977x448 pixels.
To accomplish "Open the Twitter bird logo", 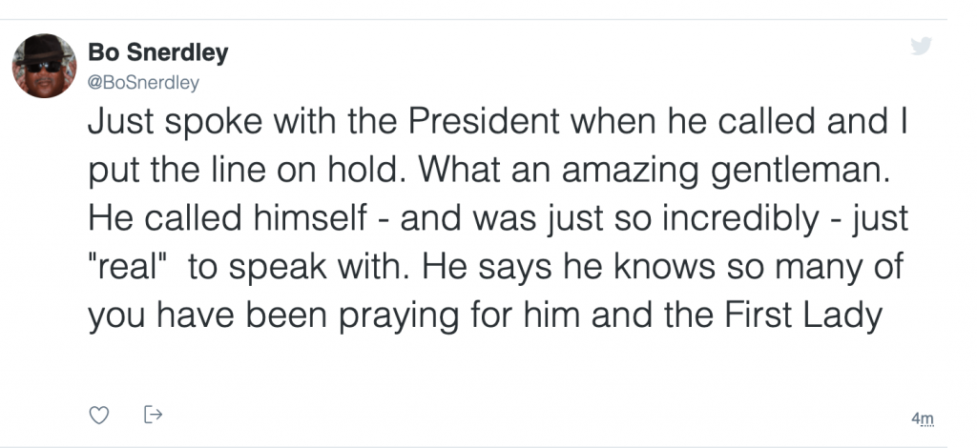I will pos(920,45).
